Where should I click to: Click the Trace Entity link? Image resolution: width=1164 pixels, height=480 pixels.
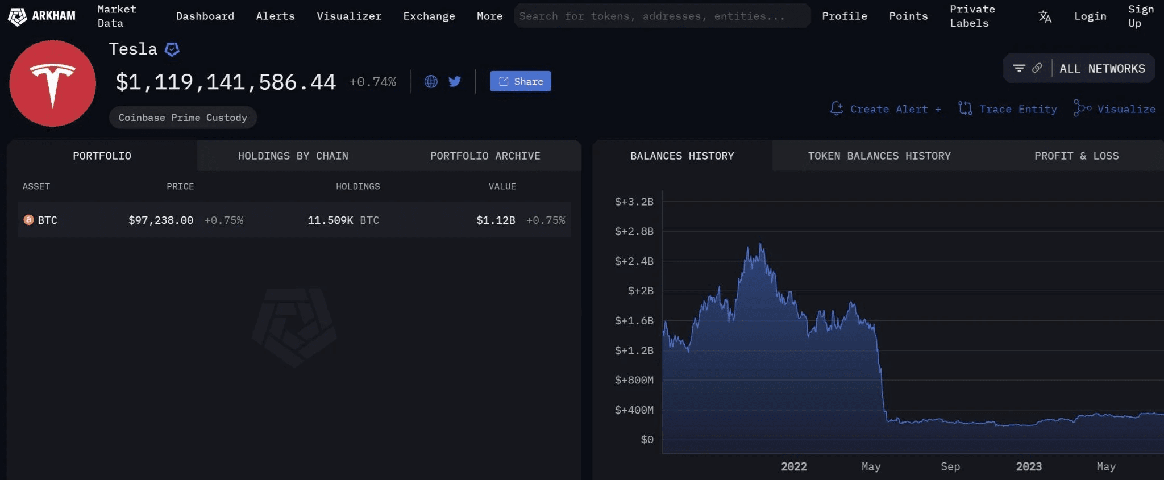tap(1008, 109)
